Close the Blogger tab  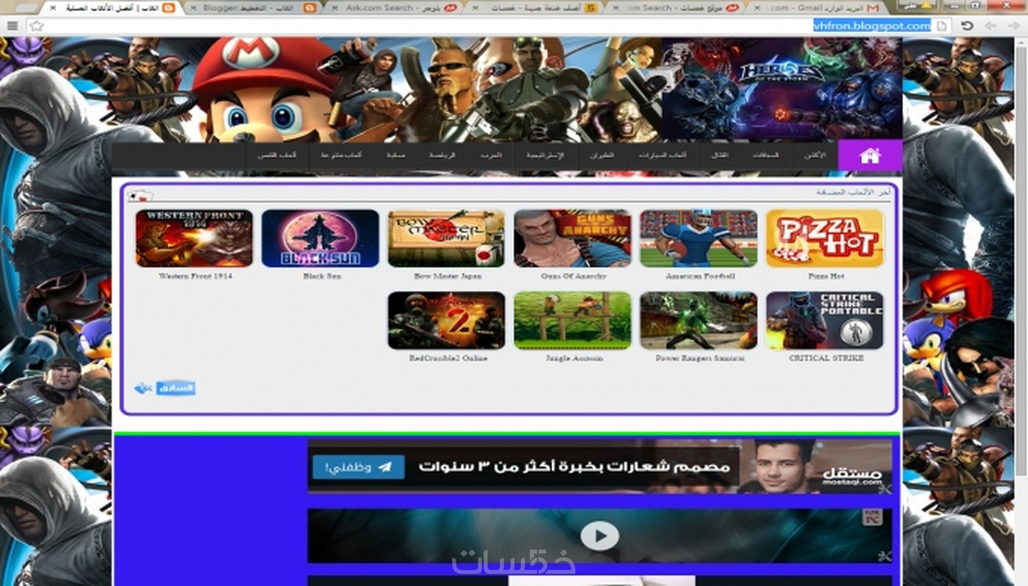[x=193, y=8]
